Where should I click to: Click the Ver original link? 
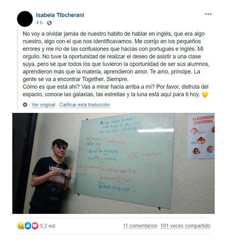(44, 105)
